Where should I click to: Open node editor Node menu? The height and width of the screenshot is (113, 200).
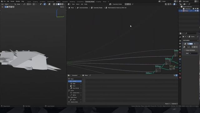click(x=86, y=4)
